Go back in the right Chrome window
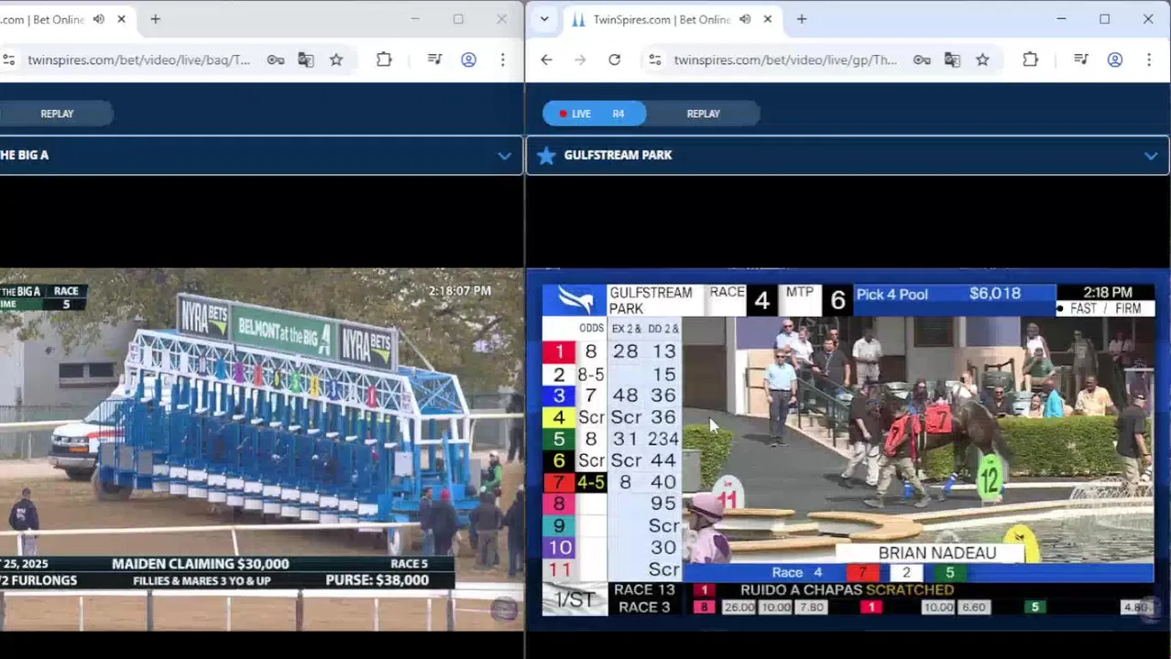Viewport: 1171px width, 659px height. click(x=546, y=59)
